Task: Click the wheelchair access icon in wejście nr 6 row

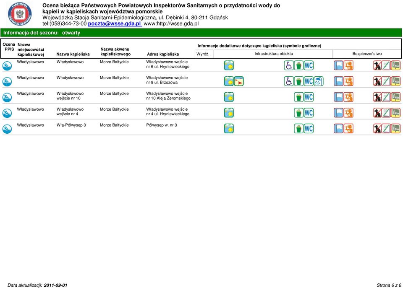Action: [x=289, y=65]
